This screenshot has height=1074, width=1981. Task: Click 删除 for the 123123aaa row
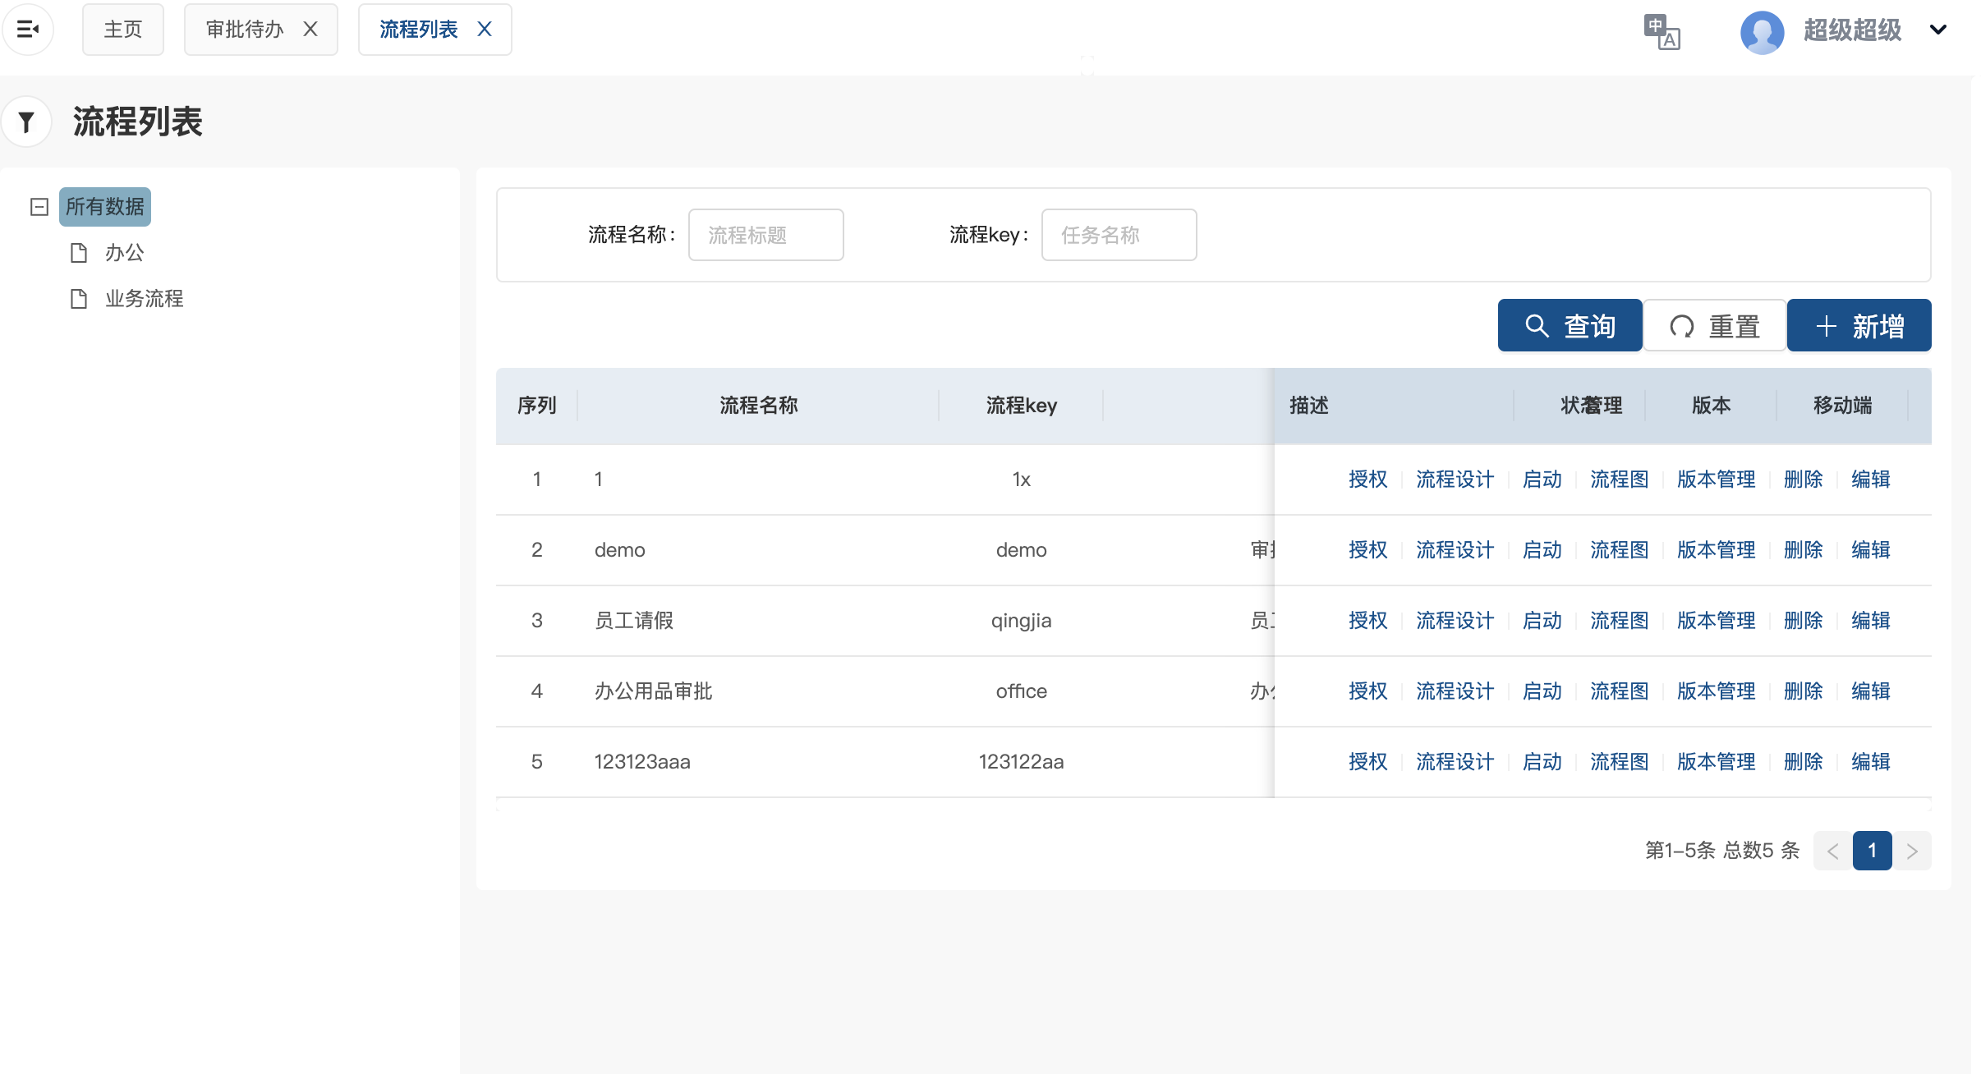[x=1804, y=762]
